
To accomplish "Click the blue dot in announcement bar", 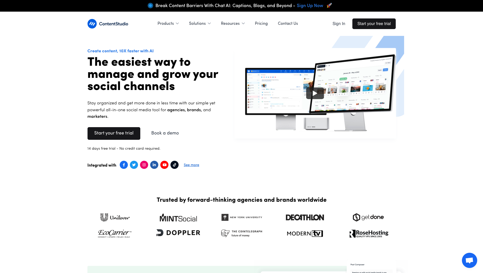I will click(150, 6).
